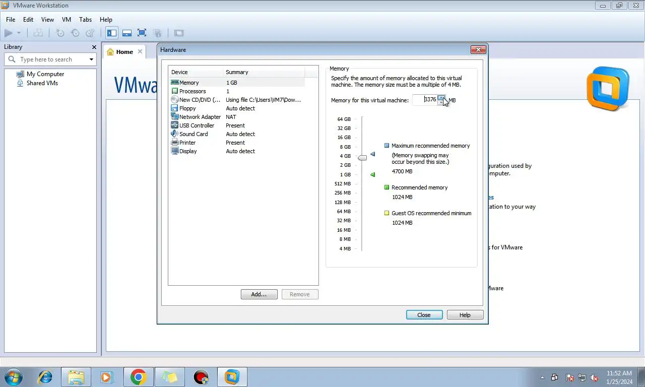Open the Edit menu
Viewport: 645px width, 387px height.
tap(28, 20)
